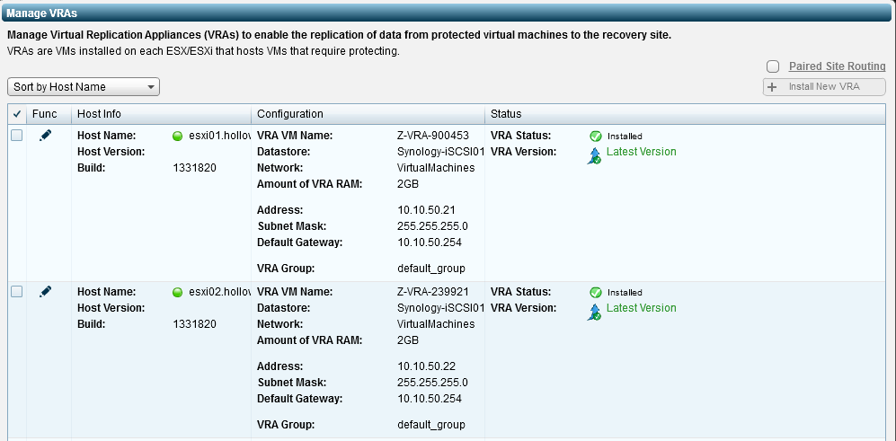The image size is (896, 441).
Task: Click the VRA version icon for esxi02 row
Action: click(x=594, y=311)
